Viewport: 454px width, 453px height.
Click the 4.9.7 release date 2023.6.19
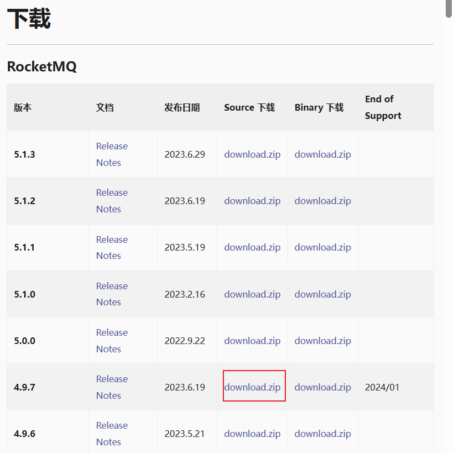click(x=185, y=387)
